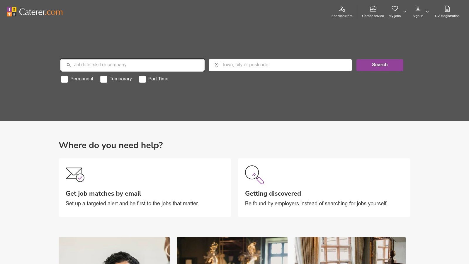Expand the My jobs dropdown chevron
Viewport: 469px width, 264px height.
pyautogui.click(x=405, y=12)
